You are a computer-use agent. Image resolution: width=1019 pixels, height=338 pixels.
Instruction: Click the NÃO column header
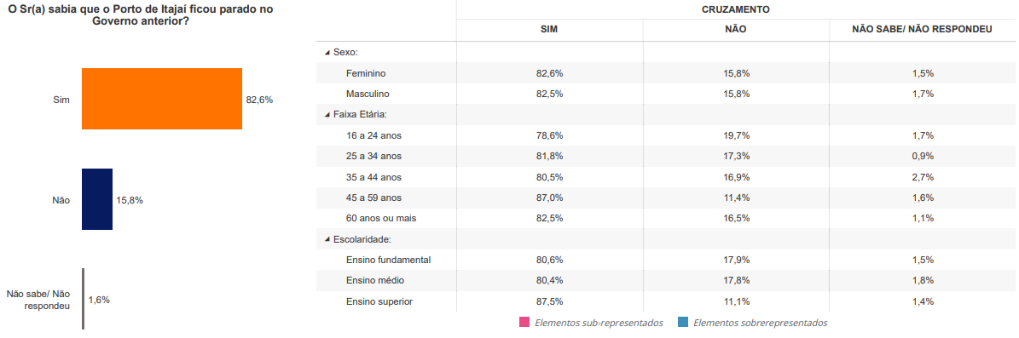point(736,30)
